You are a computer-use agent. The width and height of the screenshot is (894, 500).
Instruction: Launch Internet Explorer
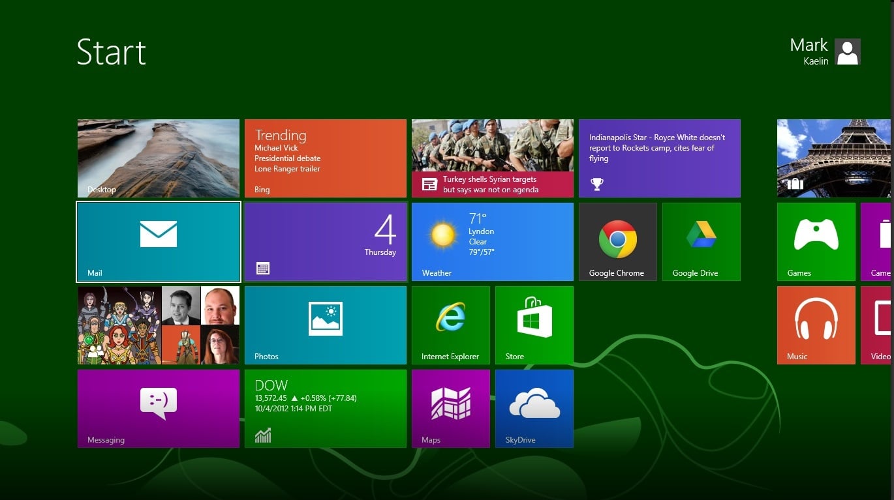[x=451, y=325]
